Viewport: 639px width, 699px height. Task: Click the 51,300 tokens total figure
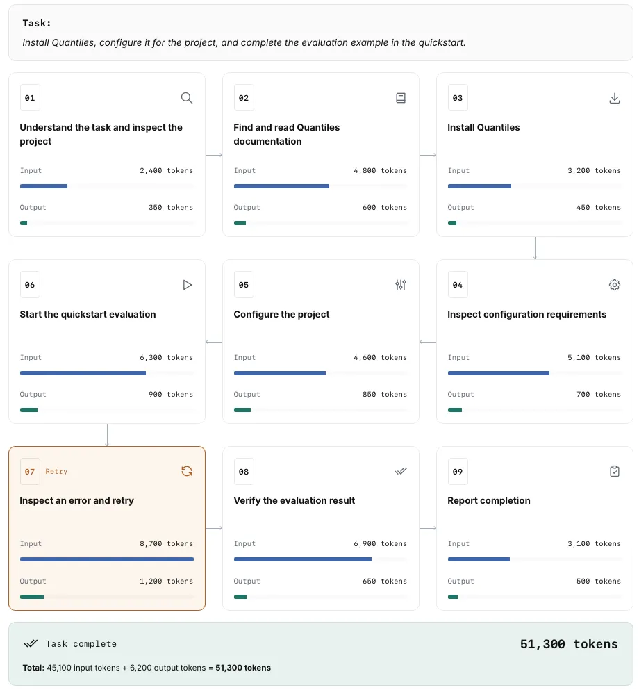tap(569, 643)
